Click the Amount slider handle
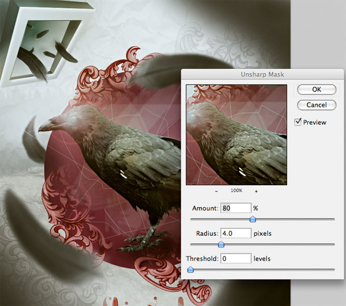The width and height of the screenshot is (346, 306). point(253,219)
